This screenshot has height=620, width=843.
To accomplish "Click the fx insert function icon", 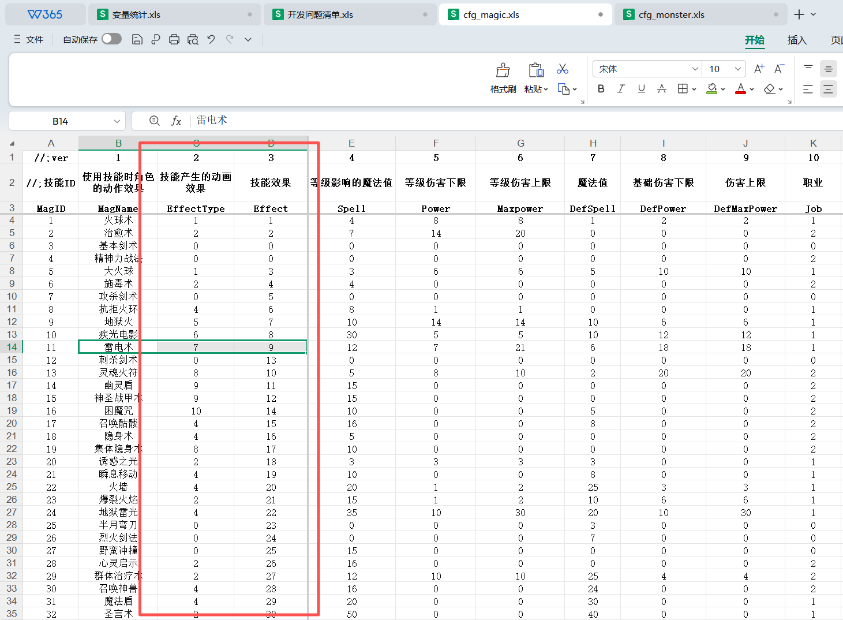I will click(x=176, y=121).
